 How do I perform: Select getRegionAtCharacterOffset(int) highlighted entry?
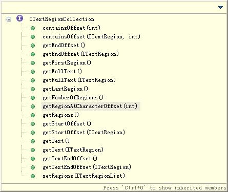[x=90, y=106]
